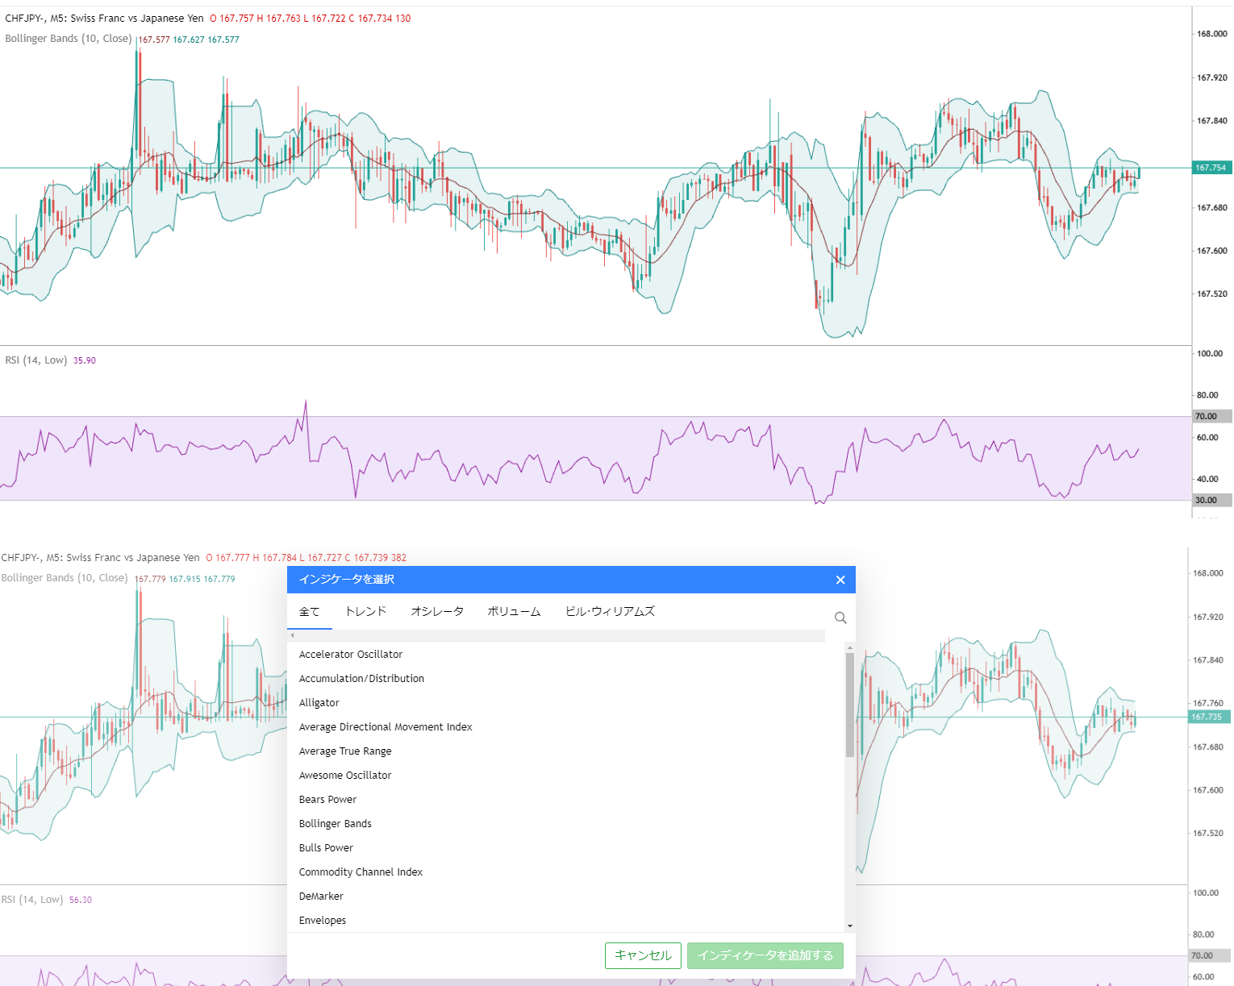Click the list scrollbar down arrow
This screenshot has height=986, width=1234.
click(x=849, y=926)
